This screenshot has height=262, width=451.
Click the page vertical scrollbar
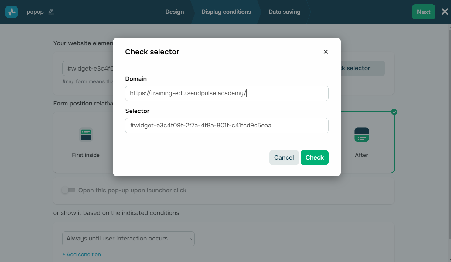tap(449, 134)
